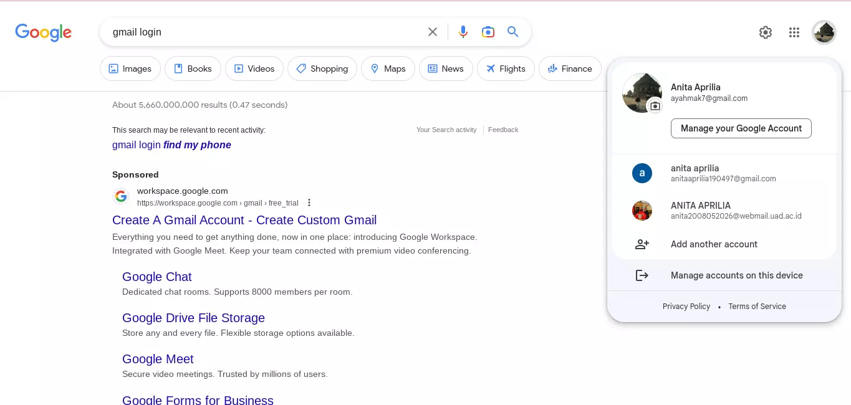This screenshot has height=405, width=851.
Task: Click the sign-out arrow icon beside Manage accounts
Action: click(x=642, y=275)
